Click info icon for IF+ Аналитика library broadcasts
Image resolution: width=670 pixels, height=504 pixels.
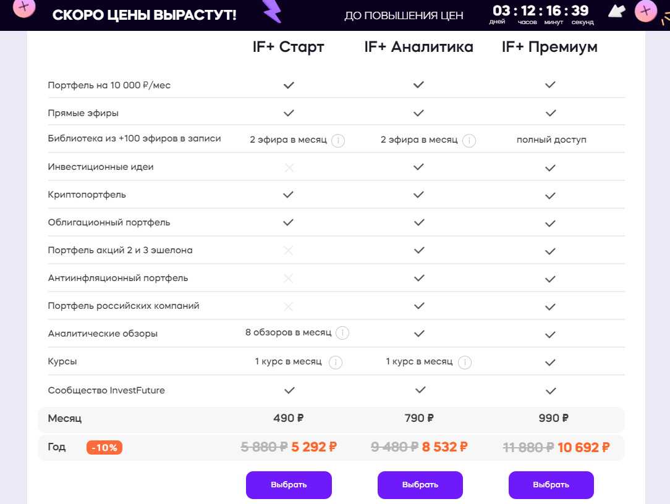469,140
